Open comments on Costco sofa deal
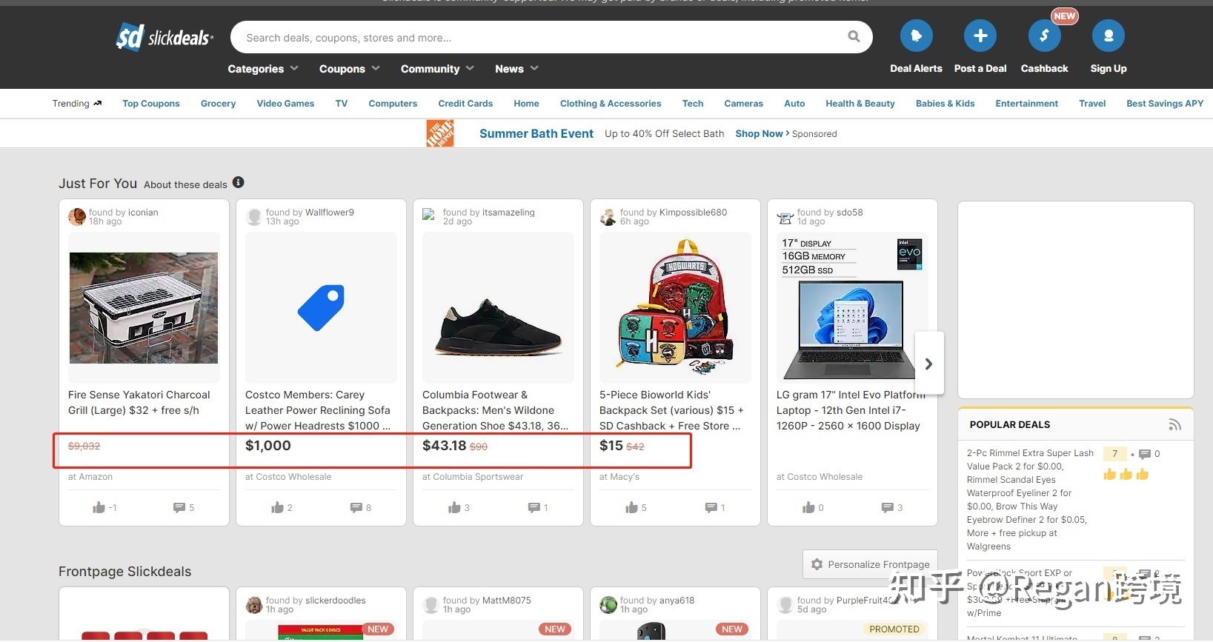The height and width of the screenshot is (642, 1213). coord(356,507)
